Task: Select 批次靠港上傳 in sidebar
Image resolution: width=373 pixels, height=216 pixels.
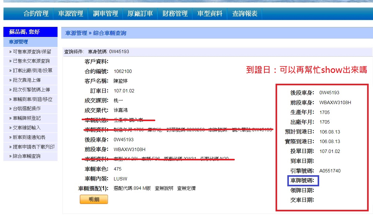Action: pyautogui.click(x=27, y=80)
